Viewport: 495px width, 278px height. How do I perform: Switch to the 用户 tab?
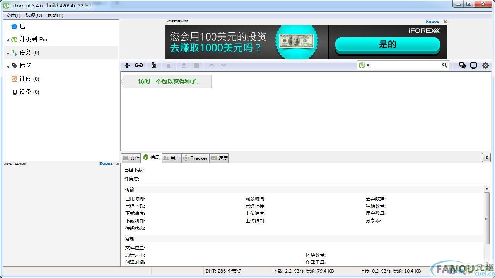click(171, 158)
